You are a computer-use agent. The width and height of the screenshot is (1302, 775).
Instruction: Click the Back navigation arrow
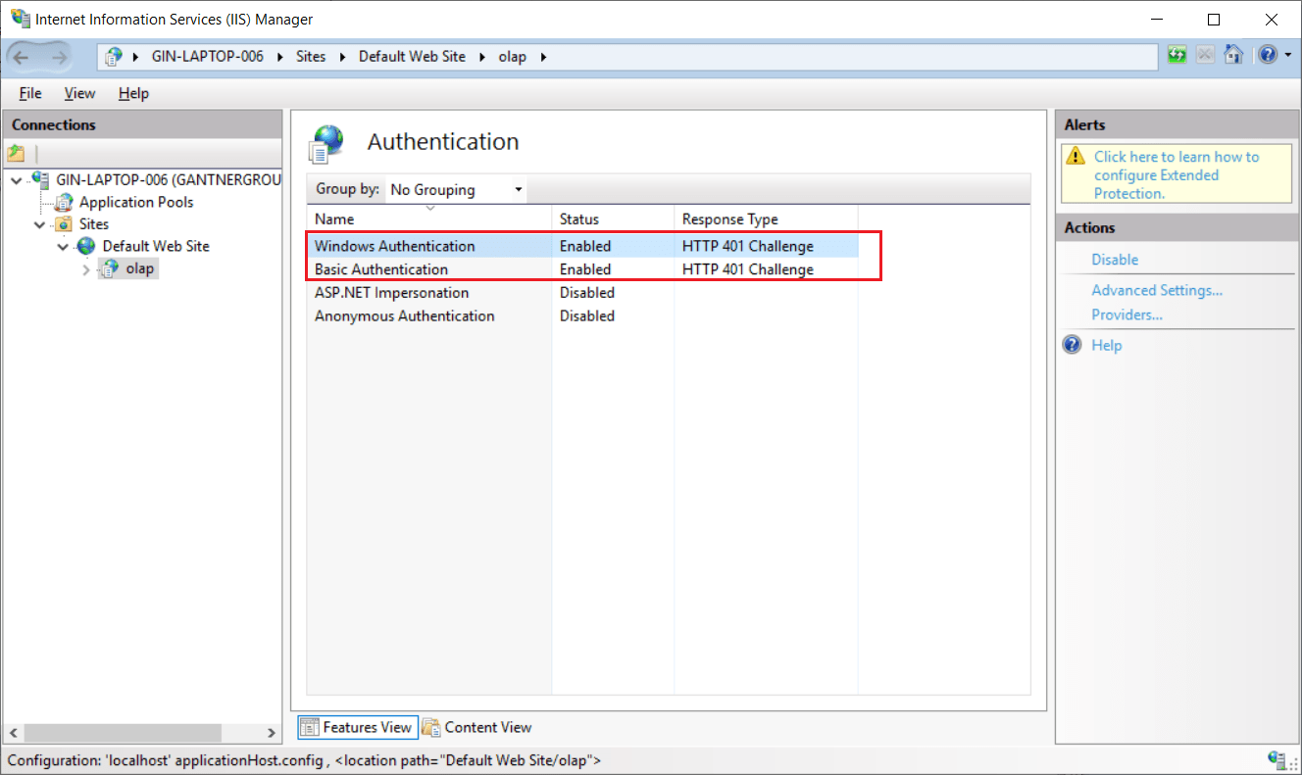[x=23, y=57]
